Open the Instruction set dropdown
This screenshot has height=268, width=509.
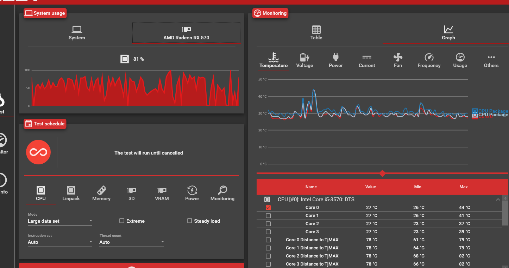pos(60,242)
